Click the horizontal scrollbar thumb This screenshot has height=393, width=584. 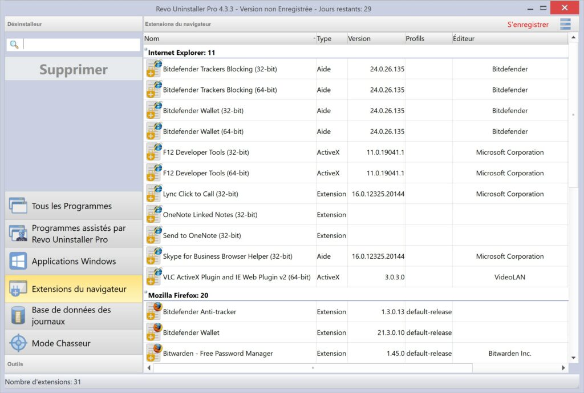pyautogui.click(x=313, y=368)
